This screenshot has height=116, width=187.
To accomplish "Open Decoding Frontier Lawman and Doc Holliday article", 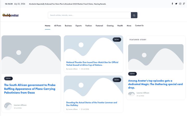I will (92, 104).
